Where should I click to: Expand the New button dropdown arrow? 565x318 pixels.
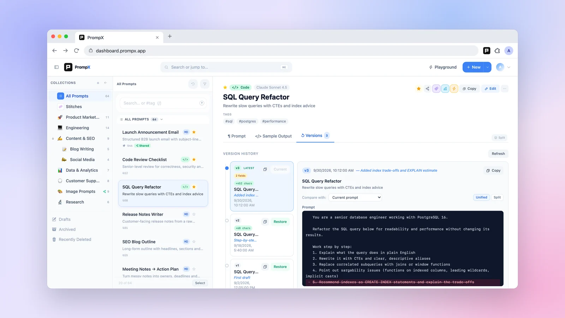(x=488, y=67)
